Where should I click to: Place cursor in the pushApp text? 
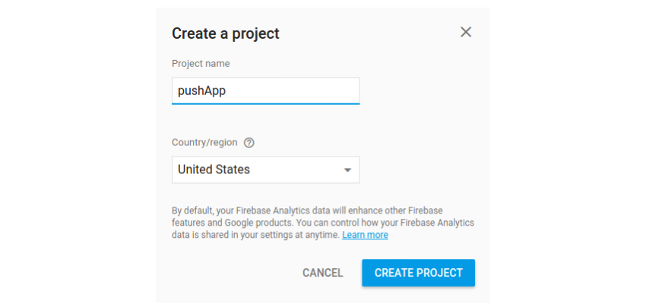(x=201, y=91)
